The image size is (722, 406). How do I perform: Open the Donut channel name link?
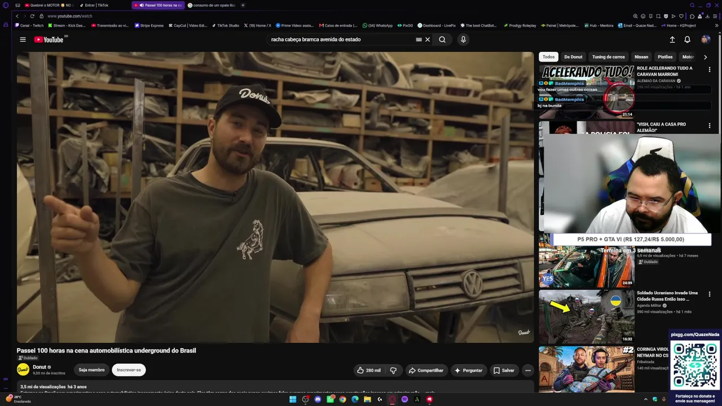39,367
